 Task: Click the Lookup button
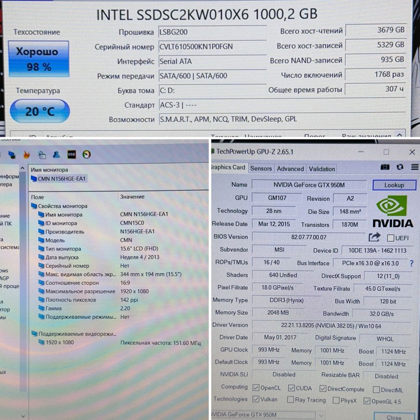(394, 185)
